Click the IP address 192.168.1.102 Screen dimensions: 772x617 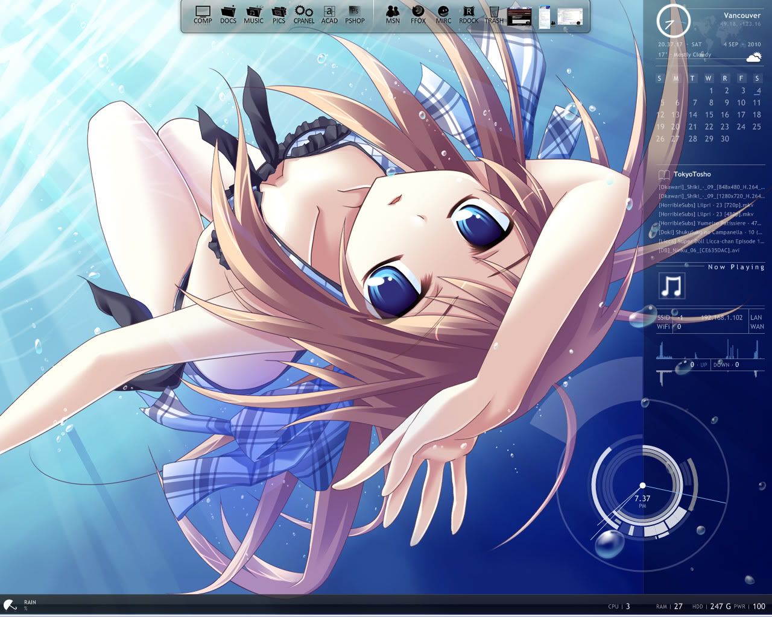[722, 317]
